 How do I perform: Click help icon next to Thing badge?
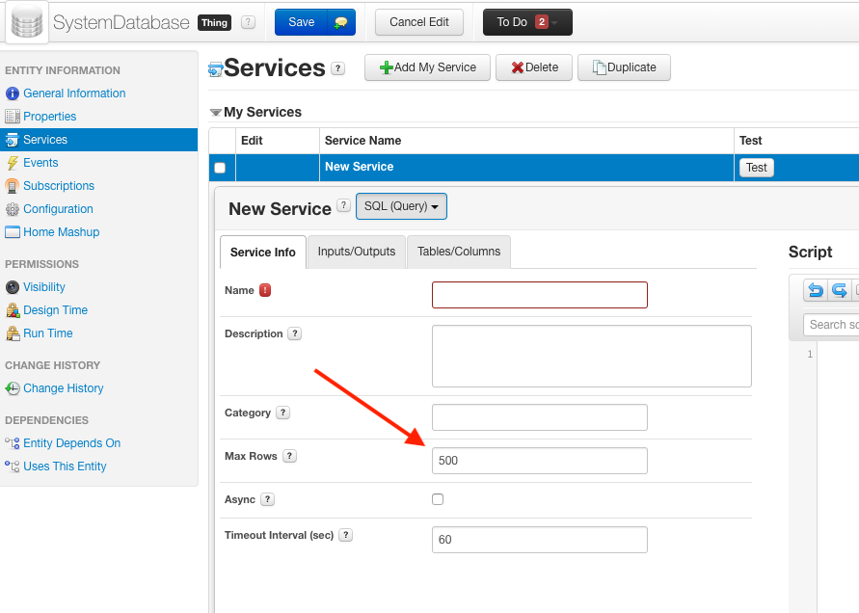248,22
